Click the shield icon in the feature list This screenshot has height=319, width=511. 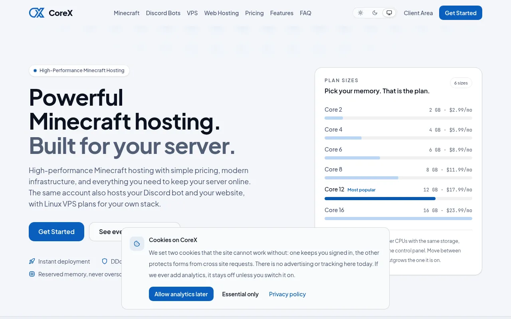[105, 262]
